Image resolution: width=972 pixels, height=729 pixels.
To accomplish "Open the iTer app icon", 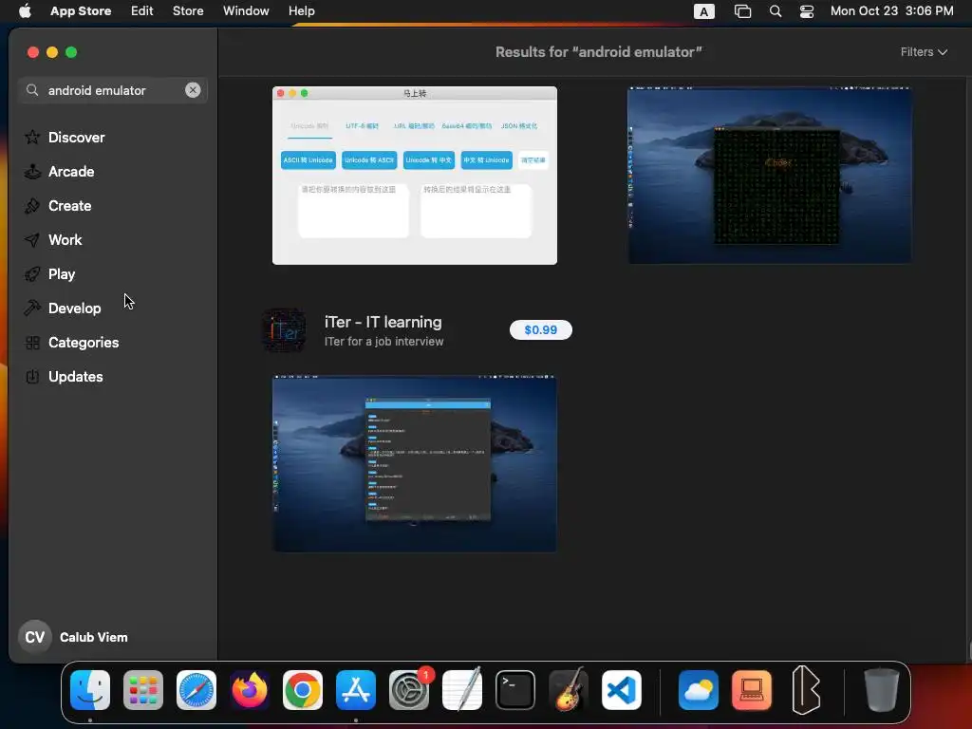I will coord(285,330).
